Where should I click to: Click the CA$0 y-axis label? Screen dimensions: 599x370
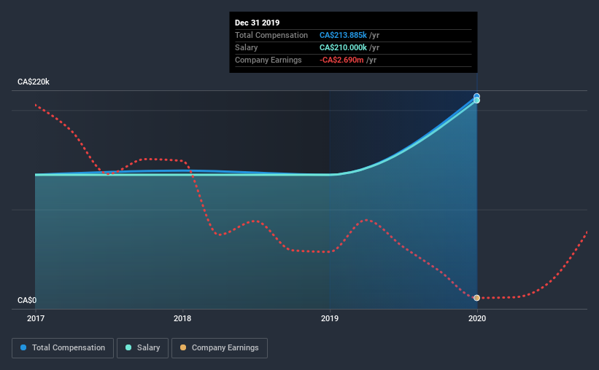(x=27, y=300)
